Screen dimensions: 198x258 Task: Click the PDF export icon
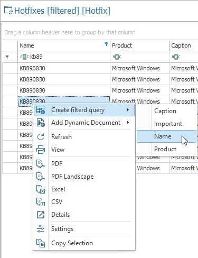click(41, 164)
